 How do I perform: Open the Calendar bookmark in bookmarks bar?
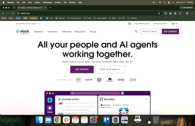pos(60,18)
